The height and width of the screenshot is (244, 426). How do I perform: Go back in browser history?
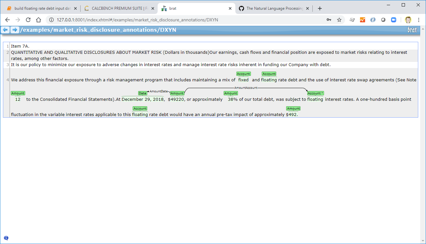(7, 20)
